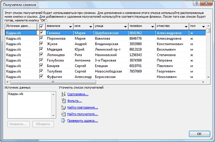This screenshot has height=142, width=215.
Task: Click the recipient list scroll-down arrow
Action: (x=208, y=77)
